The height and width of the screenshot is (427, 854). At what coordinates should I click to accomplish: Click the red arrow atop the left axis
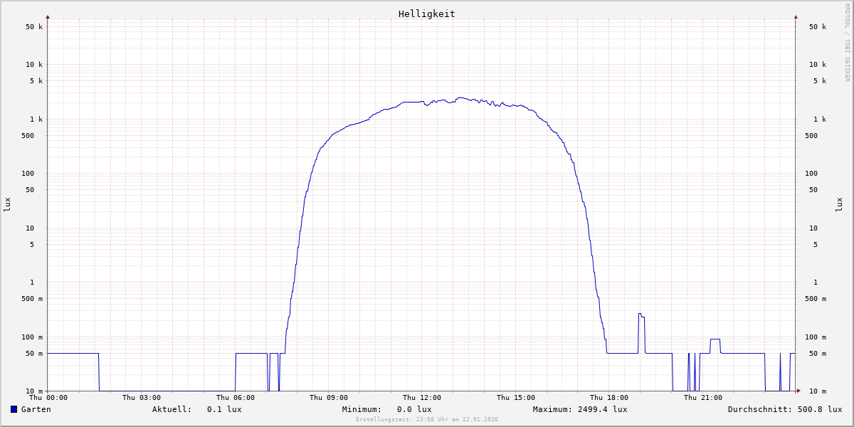48,16
